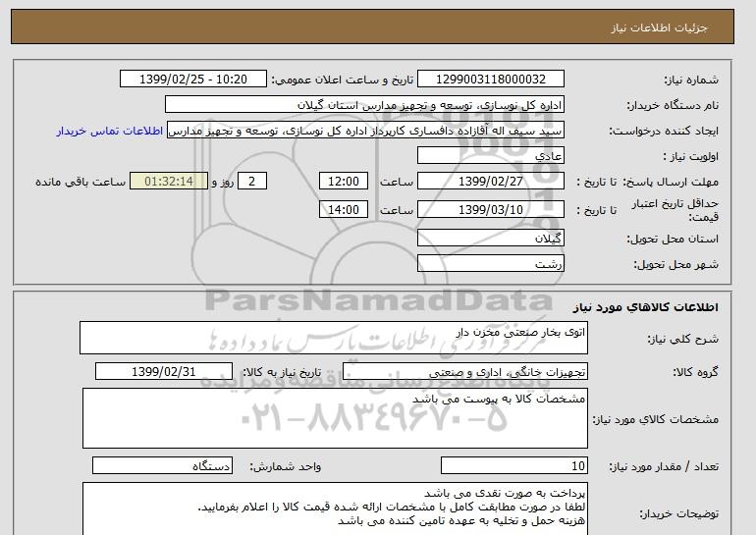Click response deadline date field 1399/02/27
Screen dimensions: 756x535
pos(490,182)
